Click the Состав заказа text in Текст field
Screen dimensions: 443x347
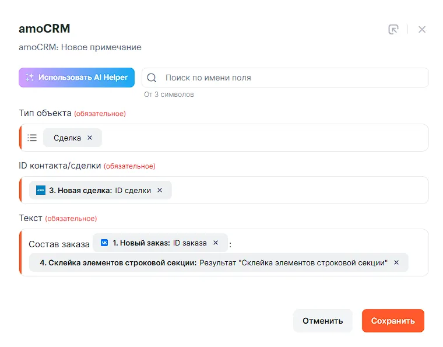59,244
